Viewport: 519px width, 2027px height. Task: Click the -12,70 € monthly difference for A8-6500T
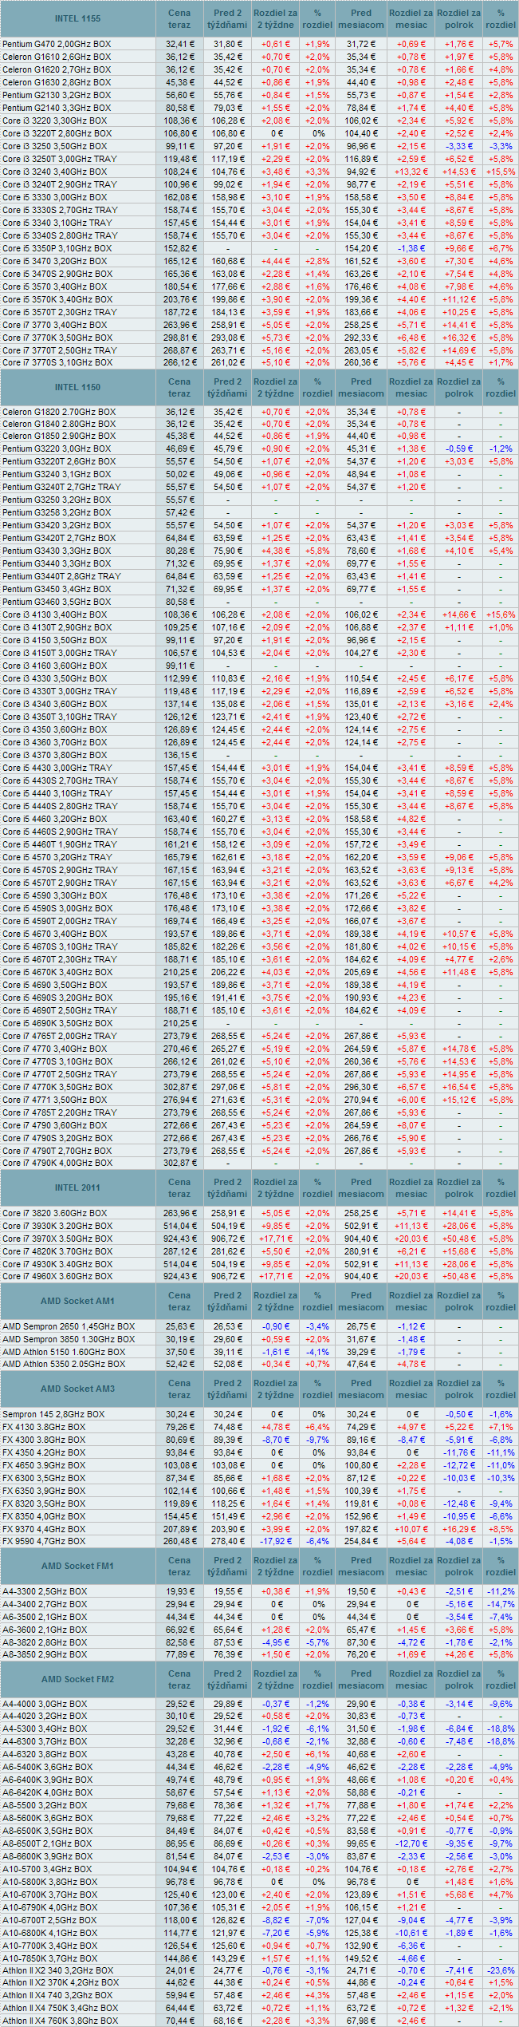click(411, 1843)
